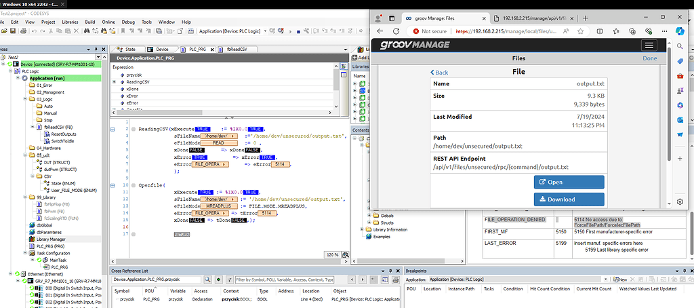Reload the page in Edge browser
This screenshot has width=694, height=308.
tap(396, 31)
